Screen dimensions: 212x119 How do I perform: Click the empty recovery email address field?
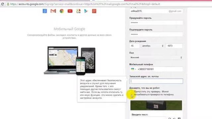pyautogui.click(x=156, y=81)
